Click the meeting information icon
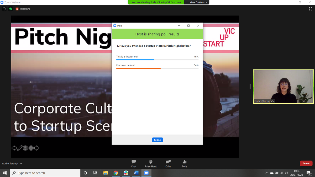Image resolution: width=315 pixels, height=177 pixels. 4,9
